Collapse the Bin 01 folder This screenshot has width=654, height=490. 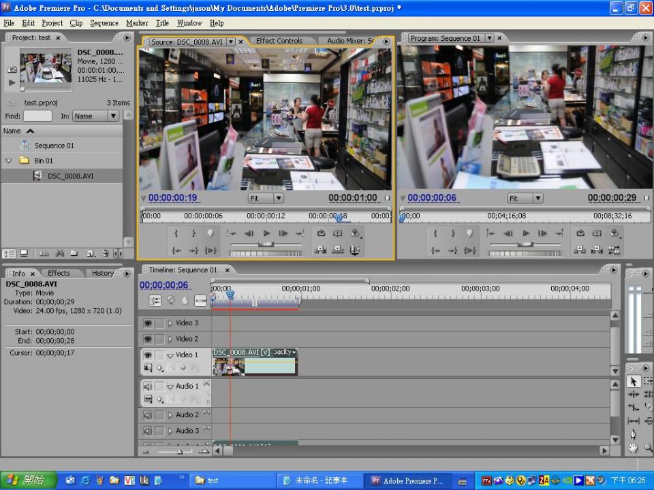(x=9, y=161)
